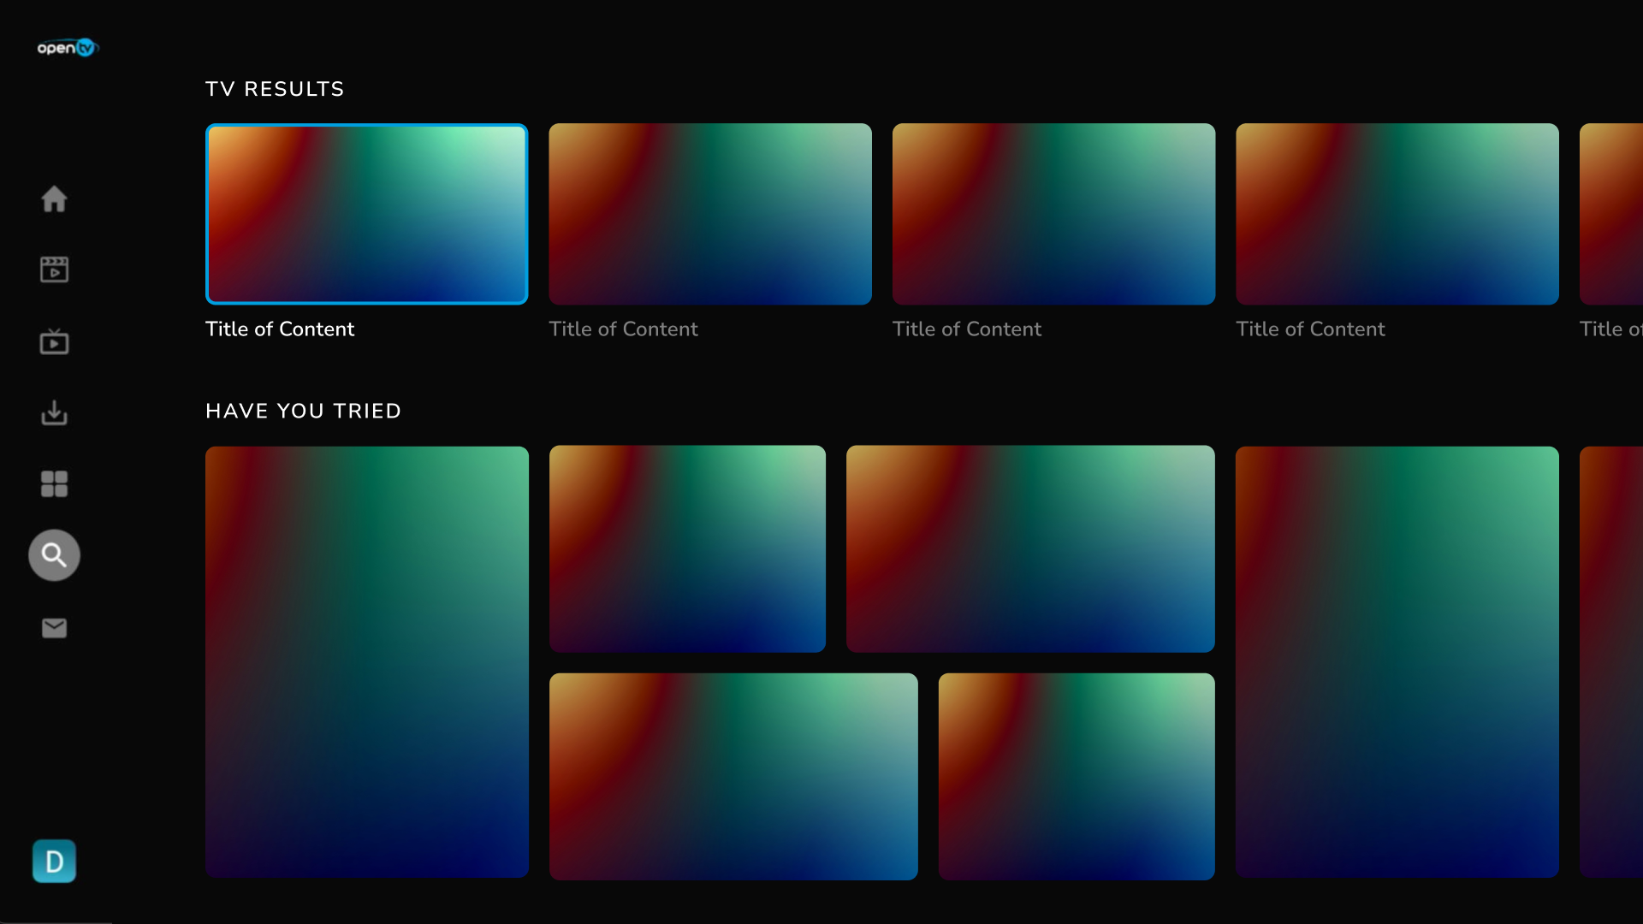Open the D profile avatar
1643x924 pixels.
[54, 861]
